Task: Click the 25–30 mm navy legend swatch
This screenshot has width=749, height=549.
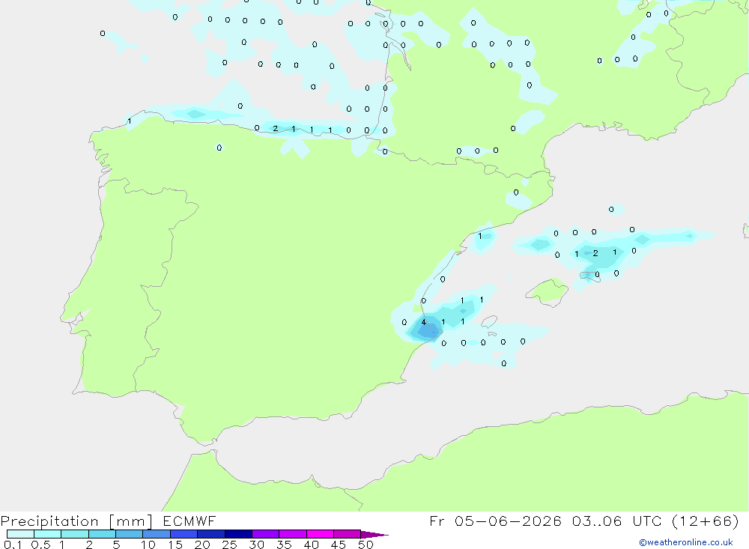Action: click(x=238, y=534)
